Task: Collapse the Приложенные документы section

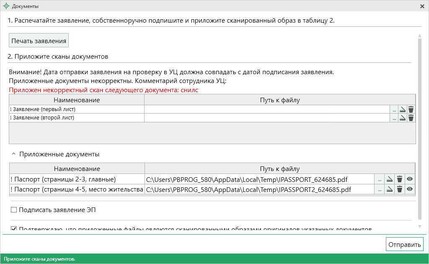Action: pos(13,154)
